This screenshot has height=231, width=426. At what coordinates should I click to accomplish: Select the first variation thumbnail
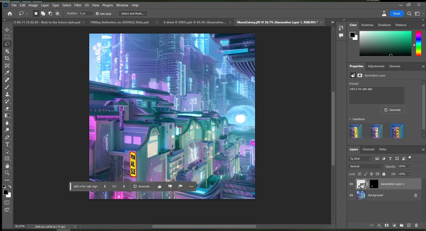356,131
